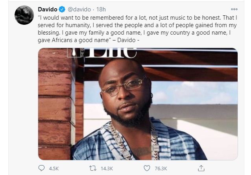The width and height of the screenshot is (251, 175).
Task: Click the 14.3K retweets count
Action: (107, 169)
